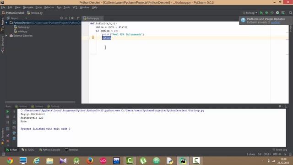This screenshot has height=165, width=293.
Task: Open the Refactor menu
Action: [x=49, y=7]
